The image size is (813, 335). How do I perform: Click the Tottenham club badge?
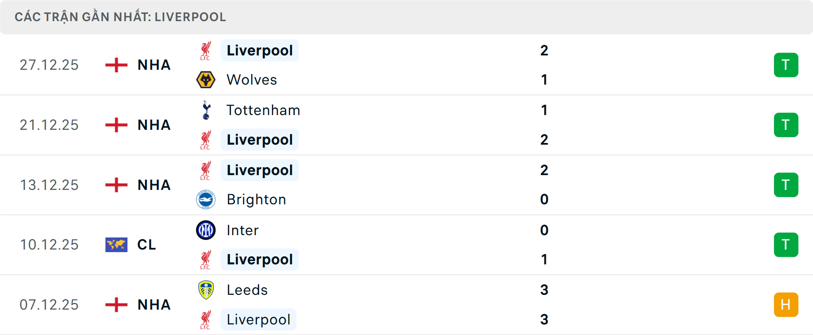point(206,110)
